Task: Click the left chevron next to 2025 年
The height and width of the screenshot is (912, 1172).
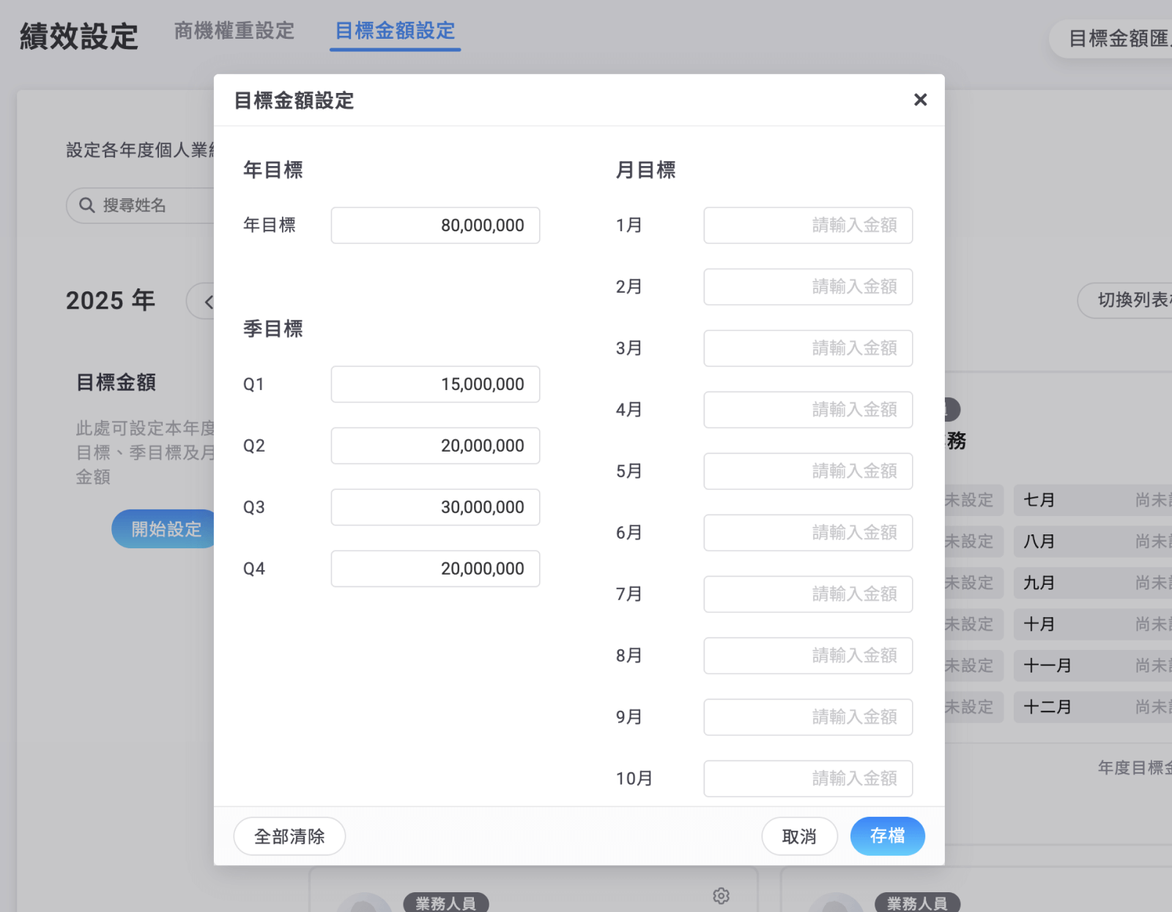Action: click(x=206, y=302)
